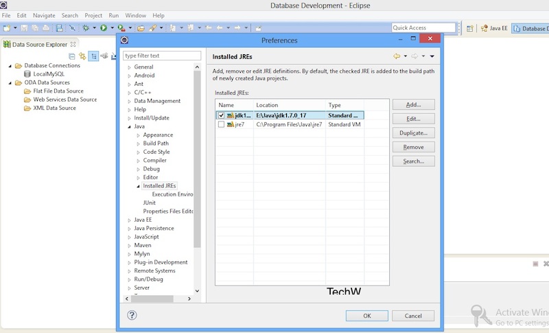Select the Web Services Data Source folder
The image size is (549, 333).
(60, 100)
